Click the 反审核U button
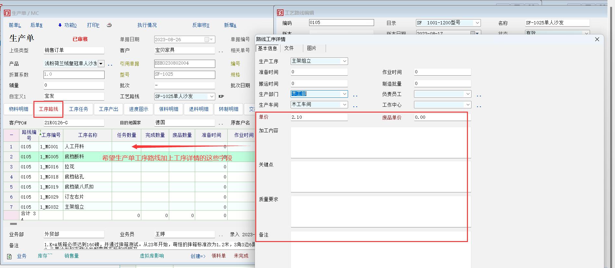 tap(201, 25)
